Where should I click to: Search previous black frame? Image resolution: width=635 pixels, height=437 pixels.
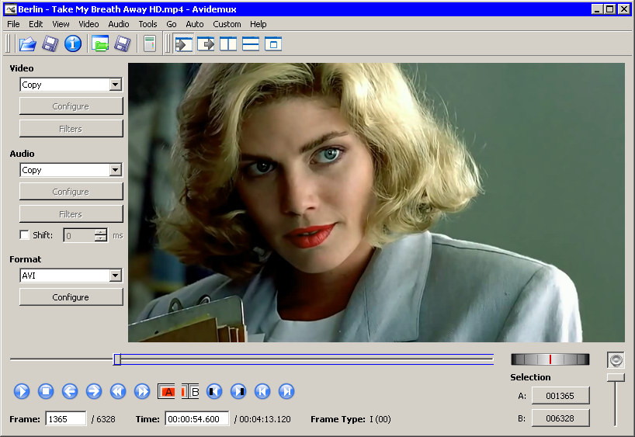214,391
